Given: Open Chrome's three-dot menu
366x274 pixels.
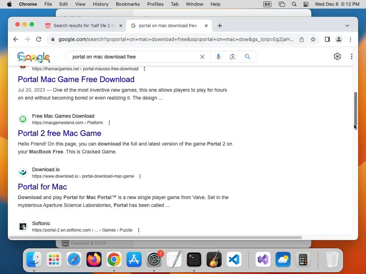Looking at the screenshot, I should pos(350,39).
